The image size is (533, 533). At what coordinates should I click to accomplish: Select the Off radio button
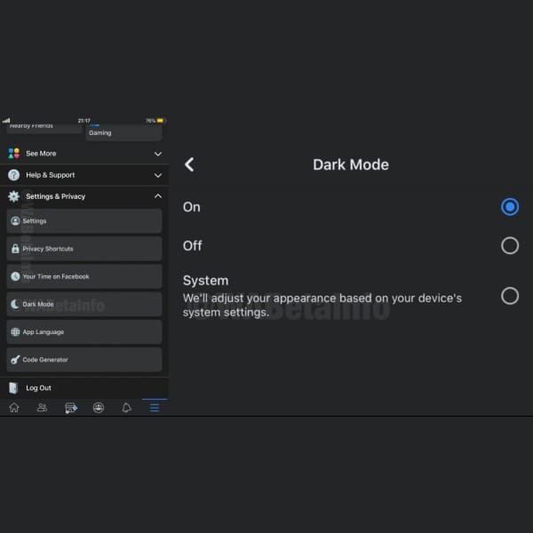coord(509,246)
